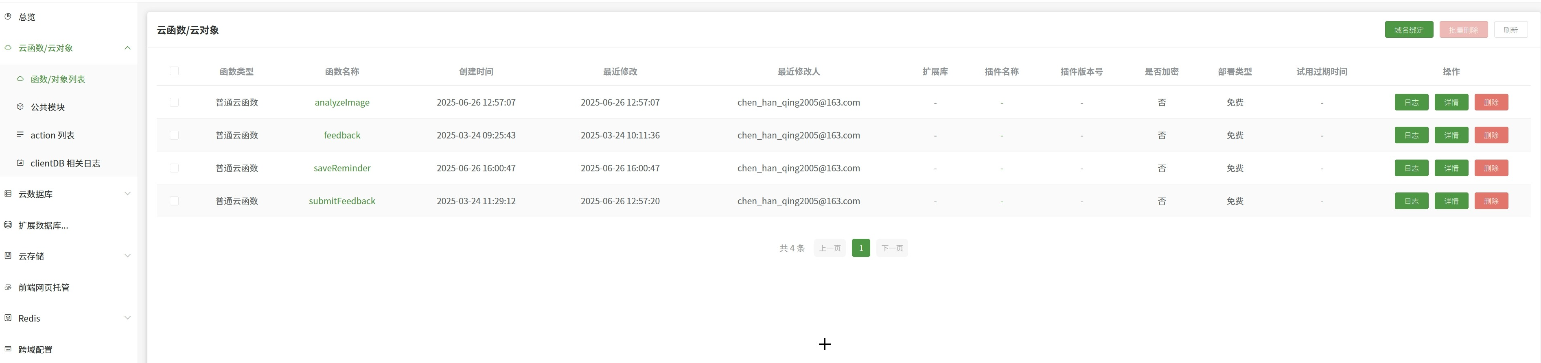
Task: Select 函数/对象列表 in the sidebar
Action: (58, 79)
